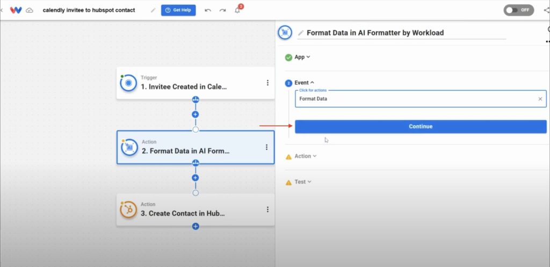The image size is (550, 267).
Task: Rename step using panel title pencil icon
Action: [x=301, y=33]
